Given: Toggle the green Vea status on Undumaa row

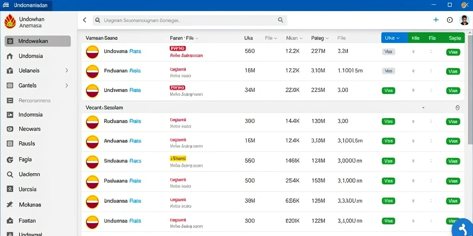Looking at the screenshot, I should pyautogui.click(x=388, y=221).
